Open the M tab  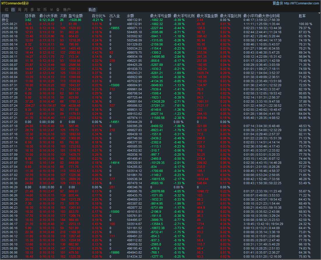(x=51, y=10)
